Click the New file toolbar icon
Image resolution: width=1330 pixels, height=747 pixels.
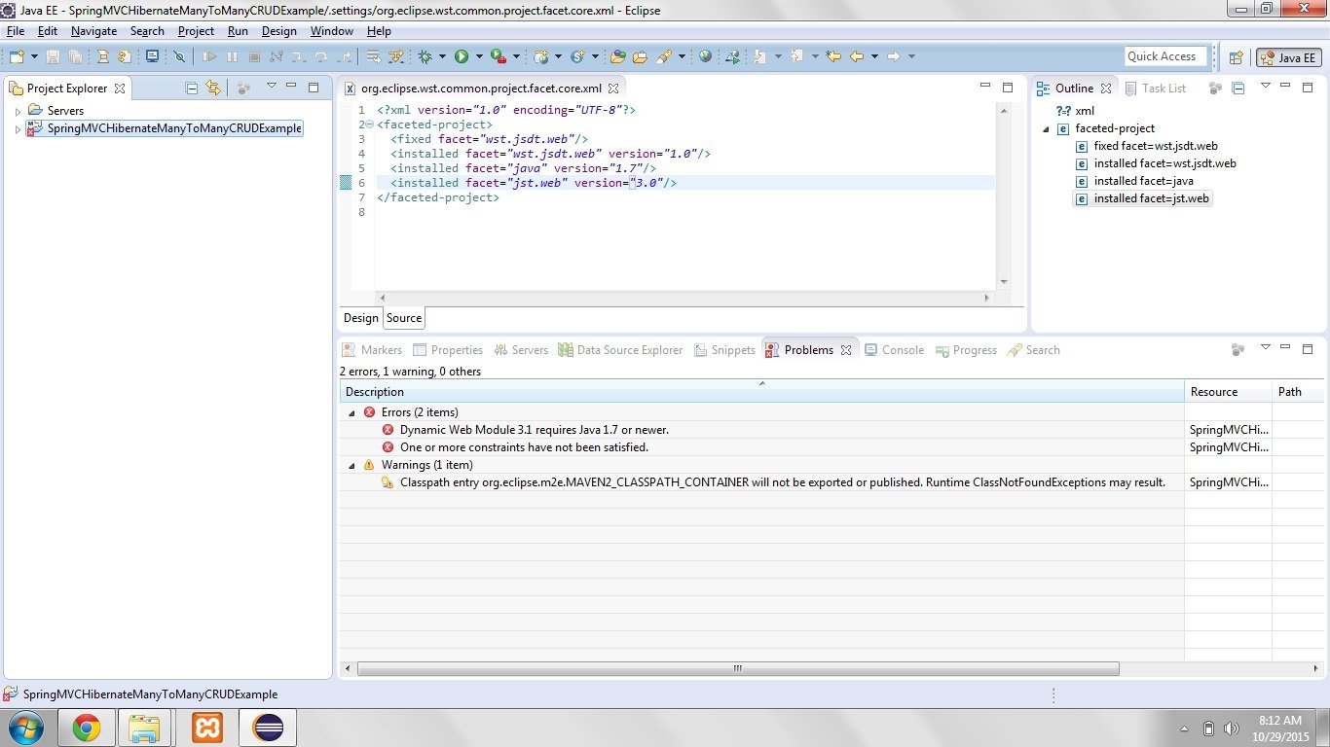tap(17, 57)
